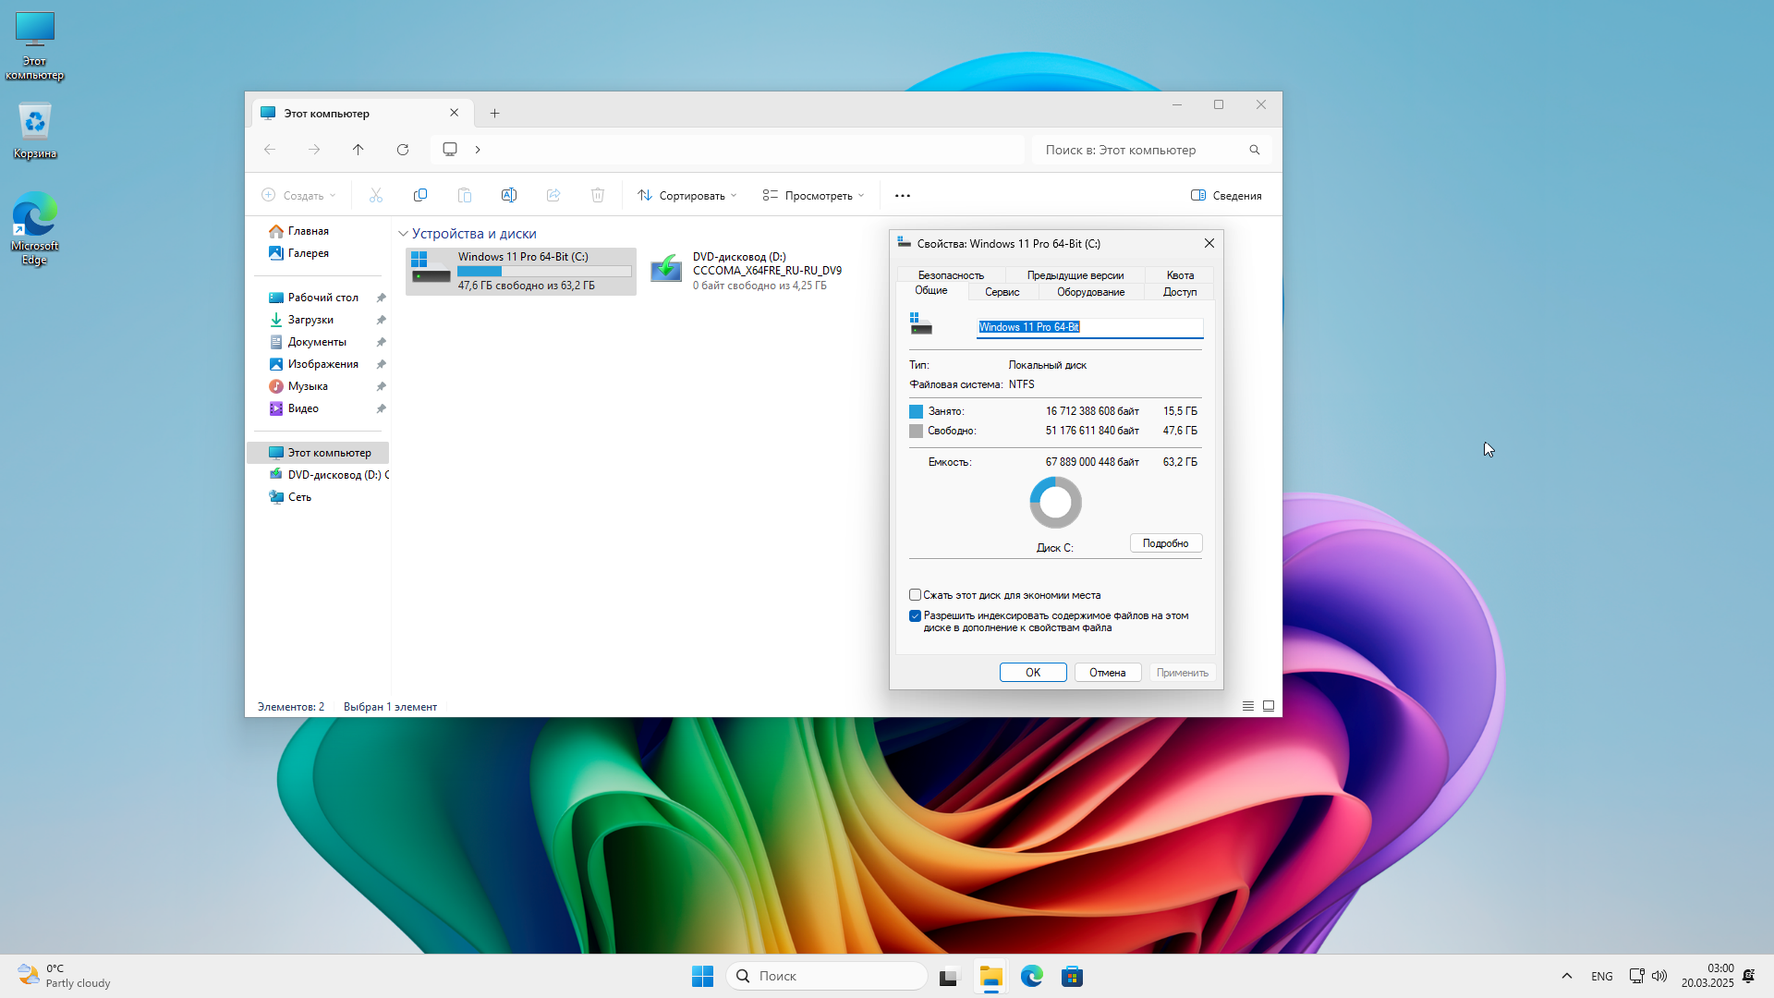1774x998 pixels.
Task: Click the Cut scissors icon in toolbar
Action: [376, 195]
